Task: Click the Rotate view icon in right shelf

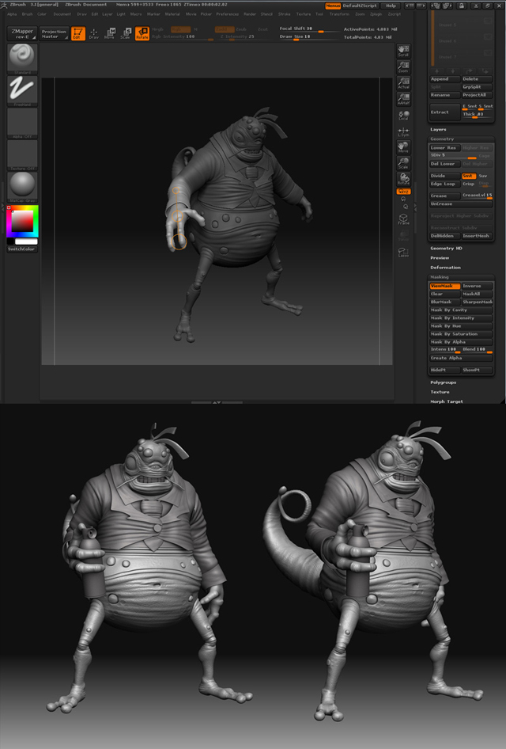Action: (x=403, y=179)
